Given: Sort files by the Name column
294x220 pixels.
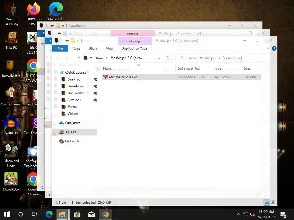Looking at the screenshot, I should pos(138,68).
